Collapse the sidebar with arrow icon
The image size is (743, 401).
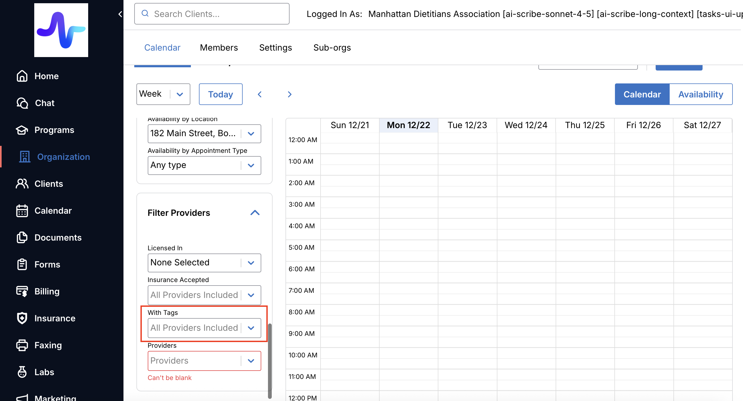tap(120, 14)
